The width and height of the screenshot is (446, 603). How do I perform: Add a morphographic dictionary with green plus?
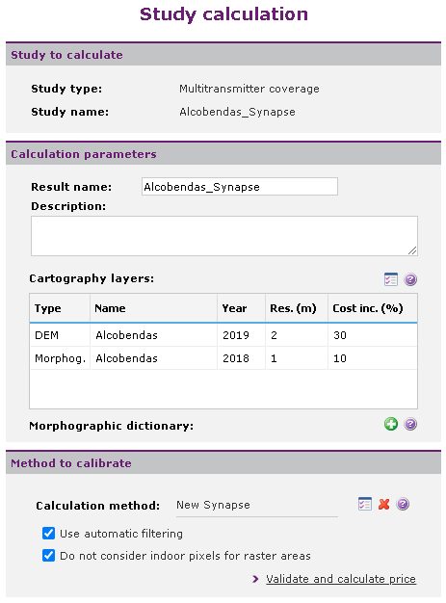click(x=391, y=424)
